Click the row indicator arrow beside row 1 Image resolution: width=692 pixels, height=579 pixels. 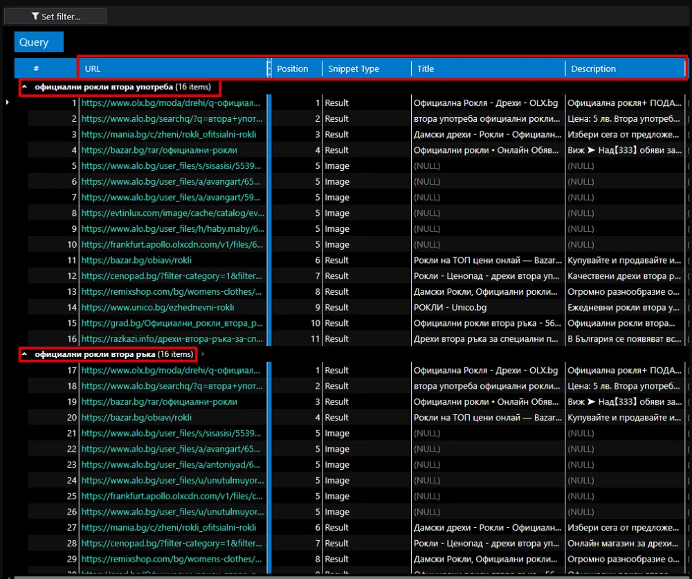click(x=7, y=102)
